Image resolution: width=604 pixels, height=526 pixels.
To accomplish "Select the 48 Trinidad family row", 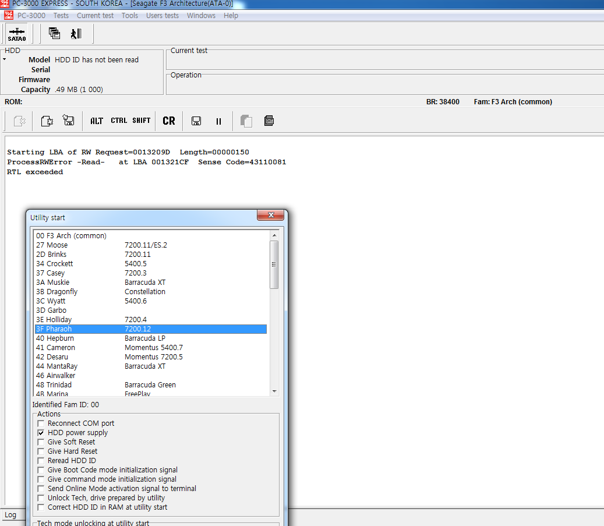I will coord(151,385).
